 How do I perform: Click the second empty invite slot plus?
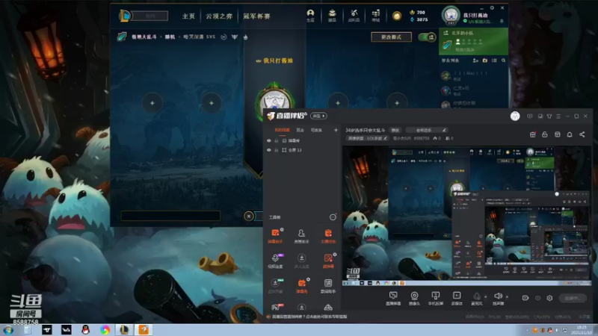212,103
